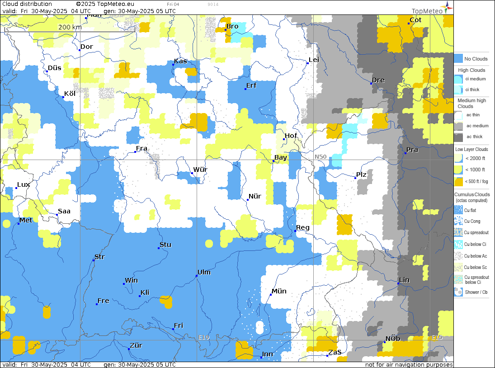
Task: Select the 'Lei' city label
Action: tap(314, 60)
